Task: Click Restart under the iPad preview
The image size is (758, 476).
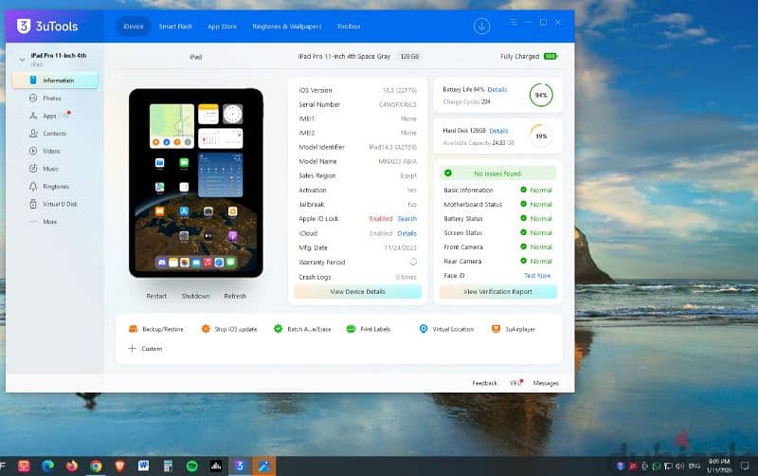Action: pyautogui.click(x=156, y=296)
